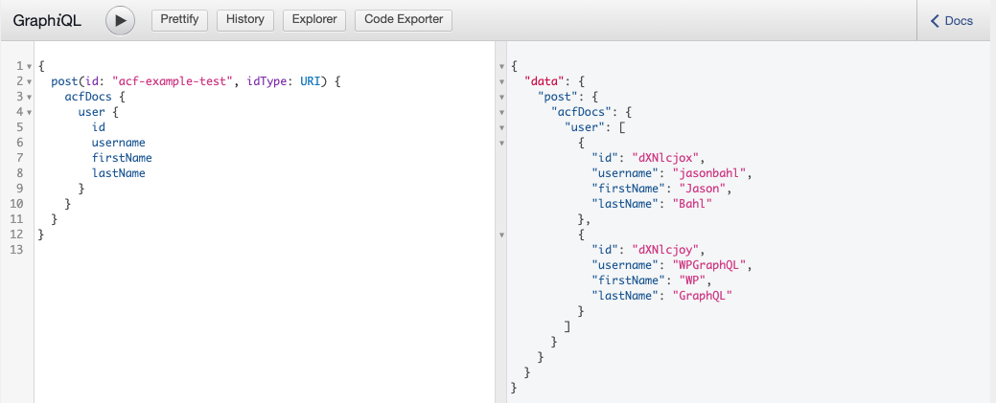Open the Docs sidebar
The image size is (996, 403).
pyautogui.click(x=952, y=21)
